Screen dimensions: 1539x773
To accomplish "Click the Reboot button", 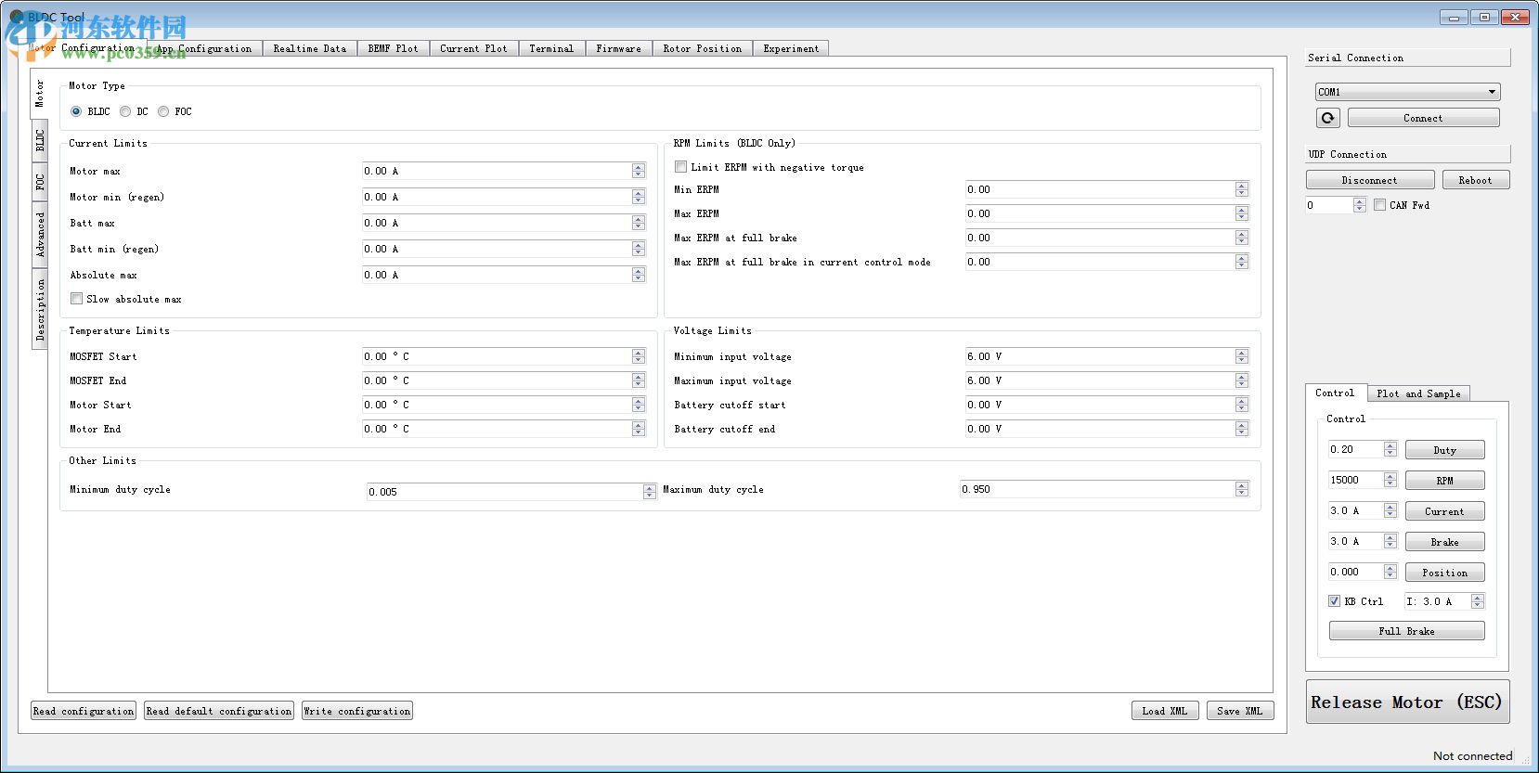I will click(1475, 180).
